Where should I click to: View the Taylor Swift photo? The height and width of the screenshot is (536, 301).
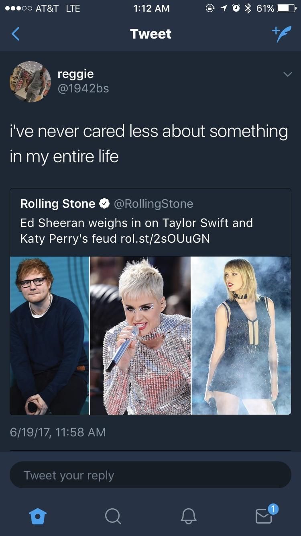pyautogui.click(x=241, y=336)
